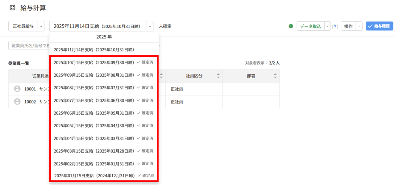Click the 2025 年 year header in dropdown
Image resolution: width=395 pixels, height=186 pixels.
pyautogui.click(x=104, y=37)
